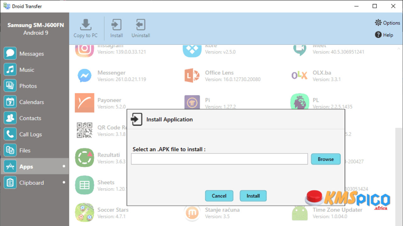Viewport: 403px width, 226px height.
Task: Click the Install toolbar icon
Action: point(116,25)
